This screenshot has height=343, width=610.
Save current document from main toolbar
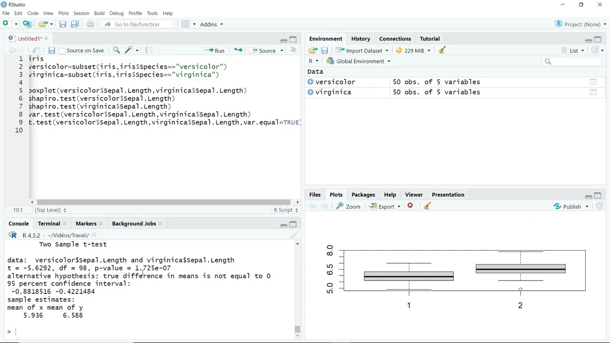(x=62, y=24)
